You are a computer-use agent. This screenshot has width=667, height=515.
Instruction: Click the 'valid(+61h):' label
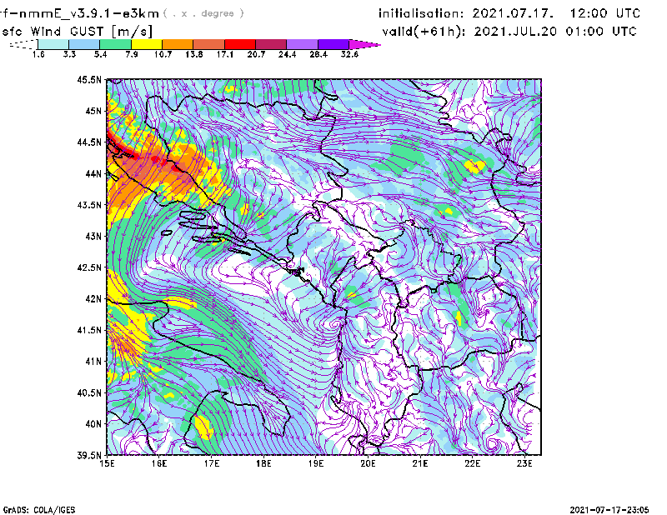pyautogui.click(x=424, y=32)
